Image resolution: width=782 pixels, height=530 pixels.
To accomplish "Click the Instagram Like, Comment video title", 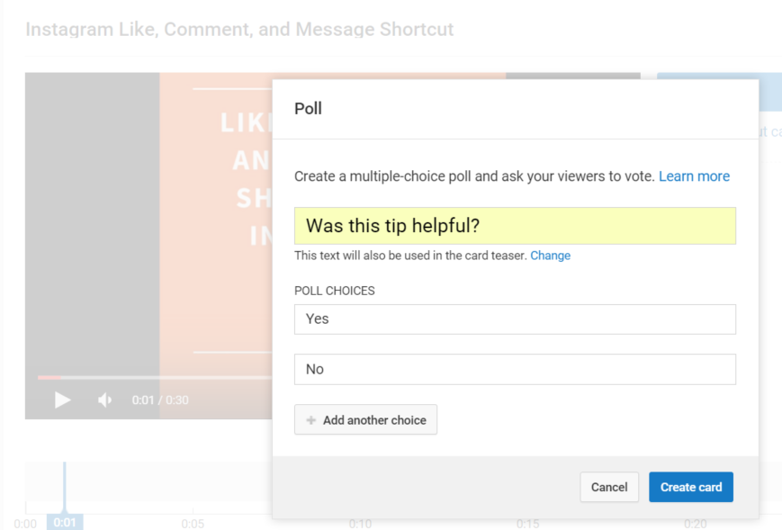I will click(x=239, y=30).
